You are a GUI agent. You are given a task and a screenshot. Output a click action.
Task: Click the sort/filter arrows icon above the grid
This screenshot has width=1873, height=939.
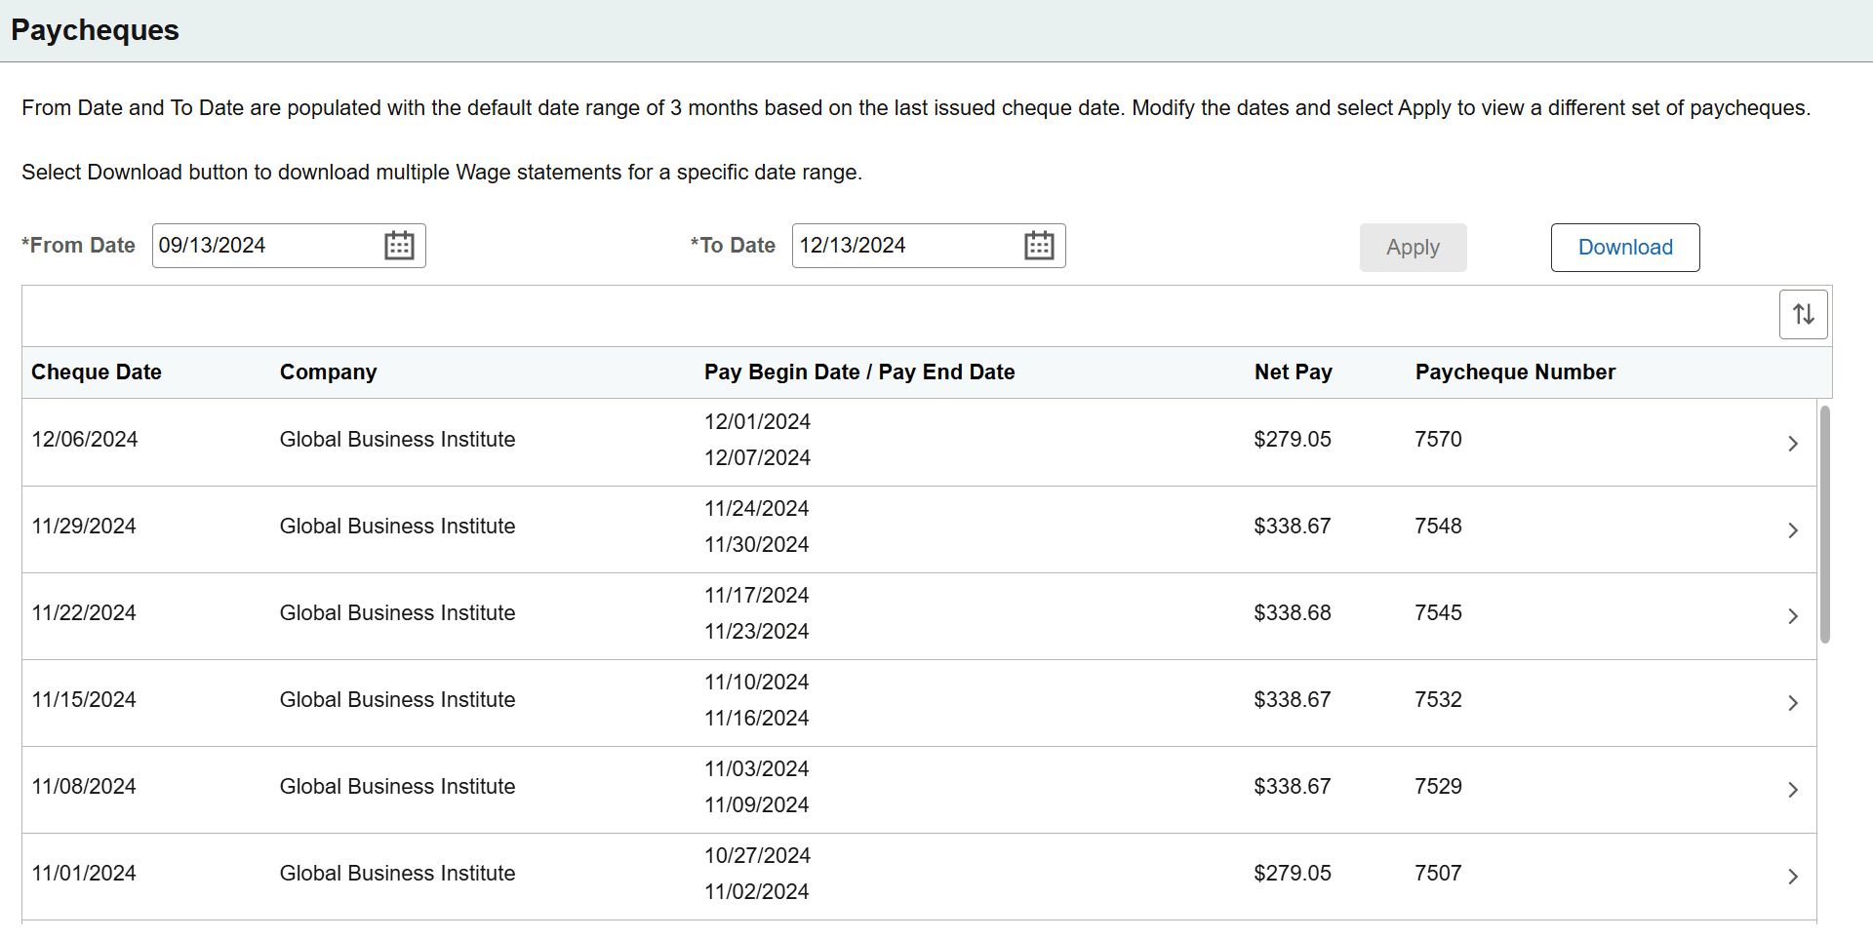click(1803, 314)
